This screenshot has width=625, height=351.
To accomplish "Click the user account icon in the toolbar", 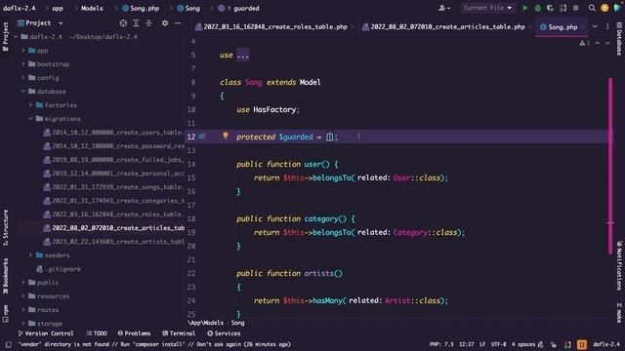I will [444, 8].
